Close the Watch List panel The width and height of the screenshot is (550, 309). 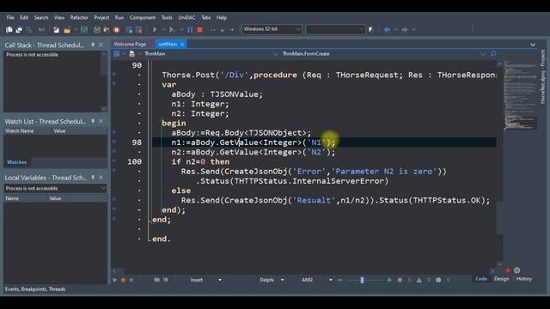101,121
